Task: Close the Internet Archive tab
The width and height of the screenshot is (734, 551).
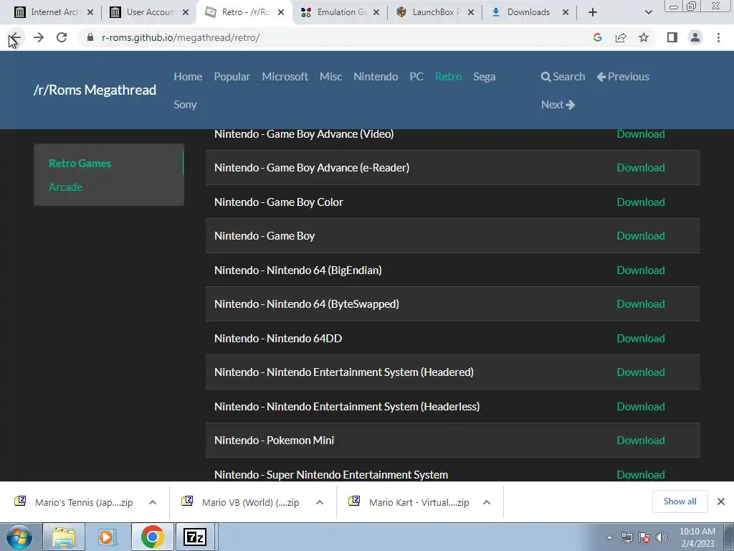Action: point(90,12)
